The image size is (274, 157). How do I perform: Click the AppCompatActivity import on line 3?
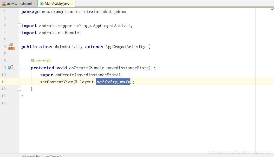(x=78, y=26)
